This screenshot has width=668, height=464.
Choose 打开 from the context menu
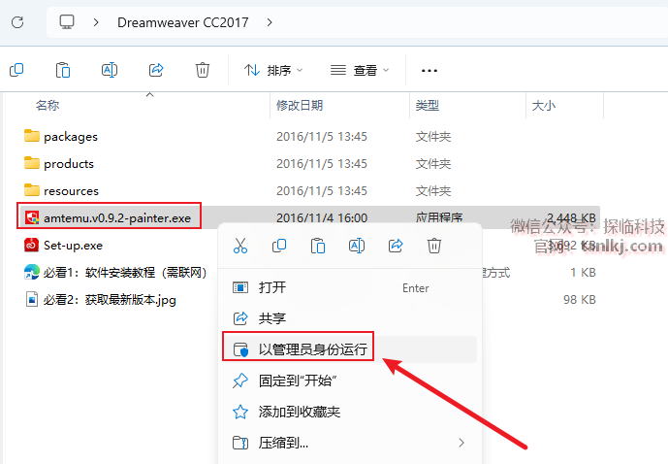350,287
